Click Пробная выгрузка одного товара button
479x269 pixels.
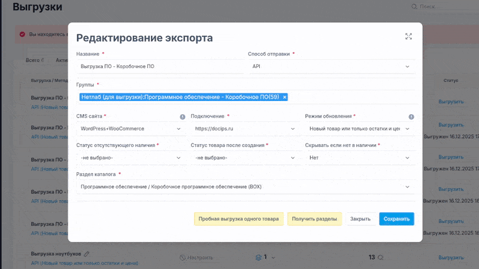pyautogui.click(x=238, y=219)
